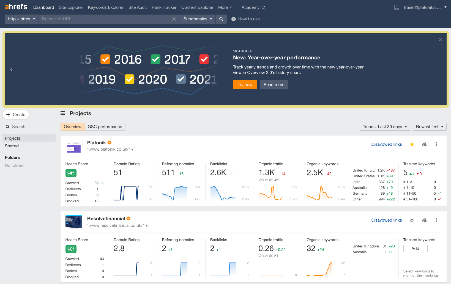Click the search icon in the left sidebar

[x=7, y=126]
